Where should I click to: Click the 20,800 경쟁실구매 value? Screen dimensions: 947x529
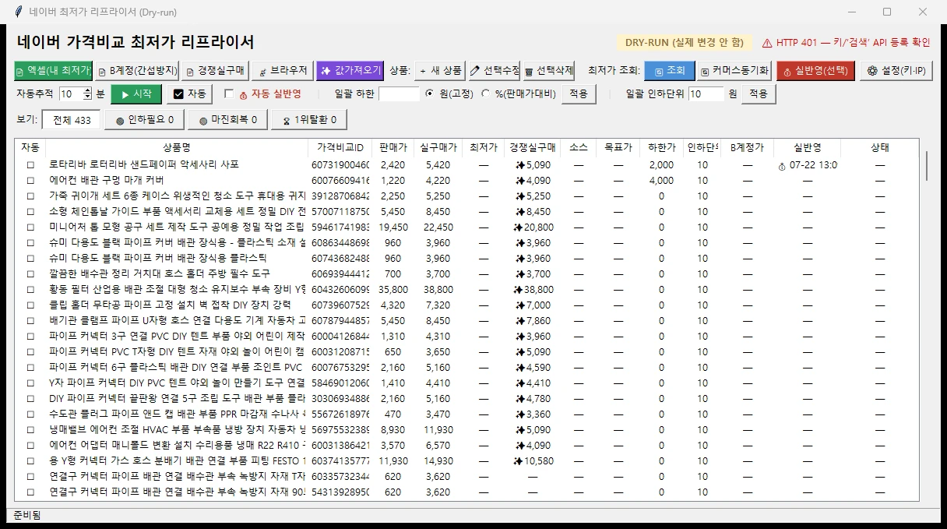pos(533,227)
